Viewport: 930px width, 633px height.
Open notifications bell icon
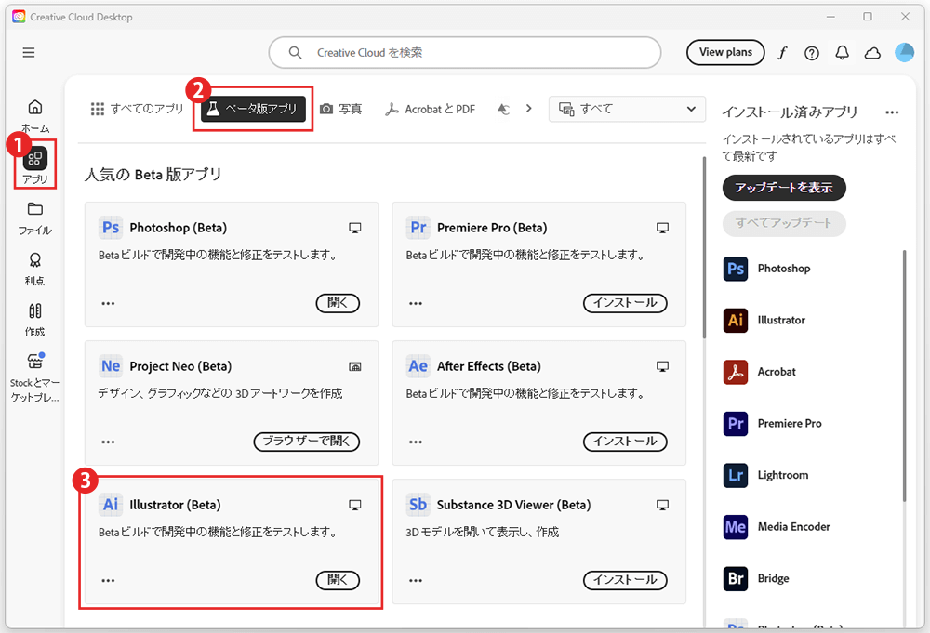pos(843,53)
